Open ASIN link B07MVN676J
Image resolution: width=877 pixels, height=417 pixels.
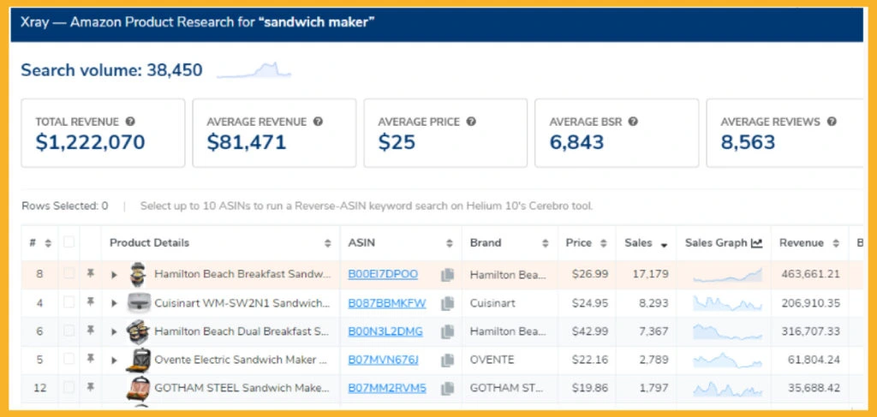(382, 360)
